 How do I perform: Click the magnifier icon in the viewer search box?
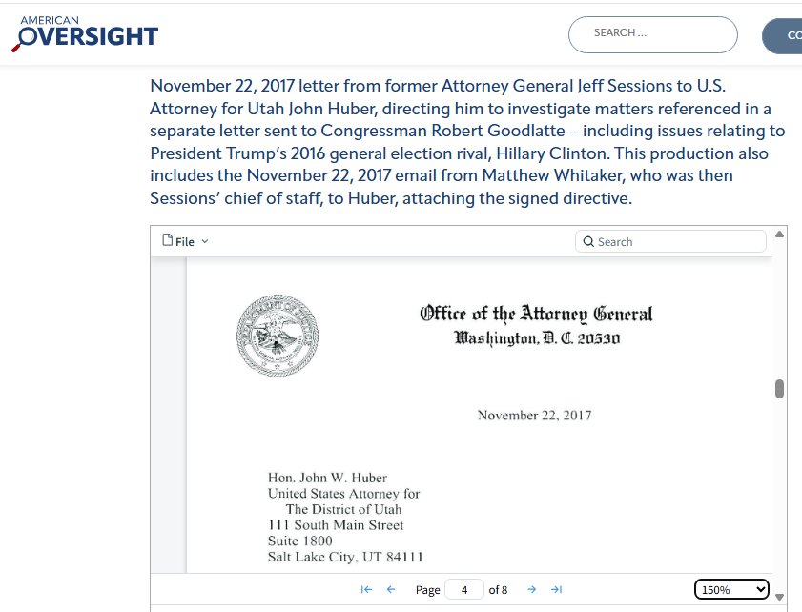click(588, 242)
